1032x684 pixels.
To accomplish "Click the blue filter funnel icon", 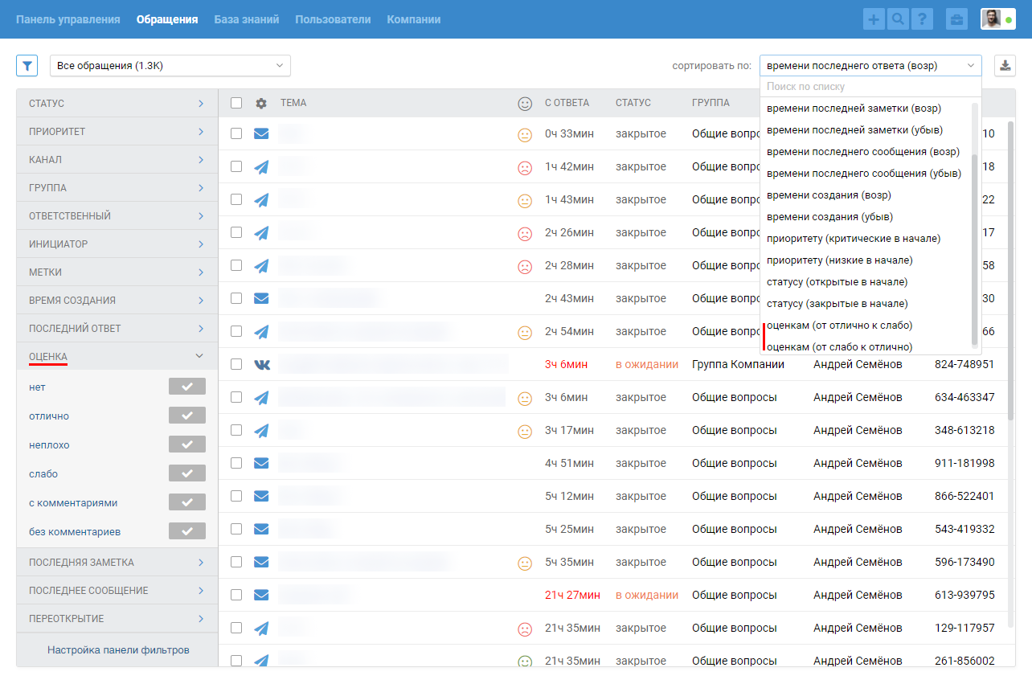I will click(27, 66).
